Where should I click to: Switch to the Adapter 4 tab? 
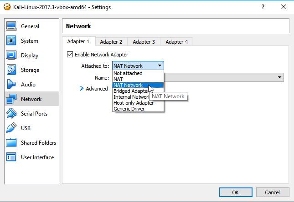177,42
